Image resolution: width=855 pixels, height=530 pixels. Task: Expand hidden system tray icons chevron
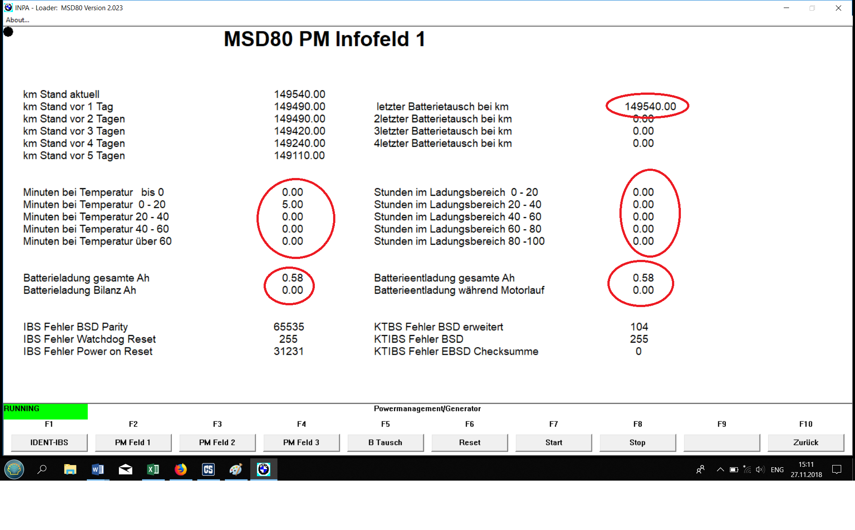[x=720, y=469]
